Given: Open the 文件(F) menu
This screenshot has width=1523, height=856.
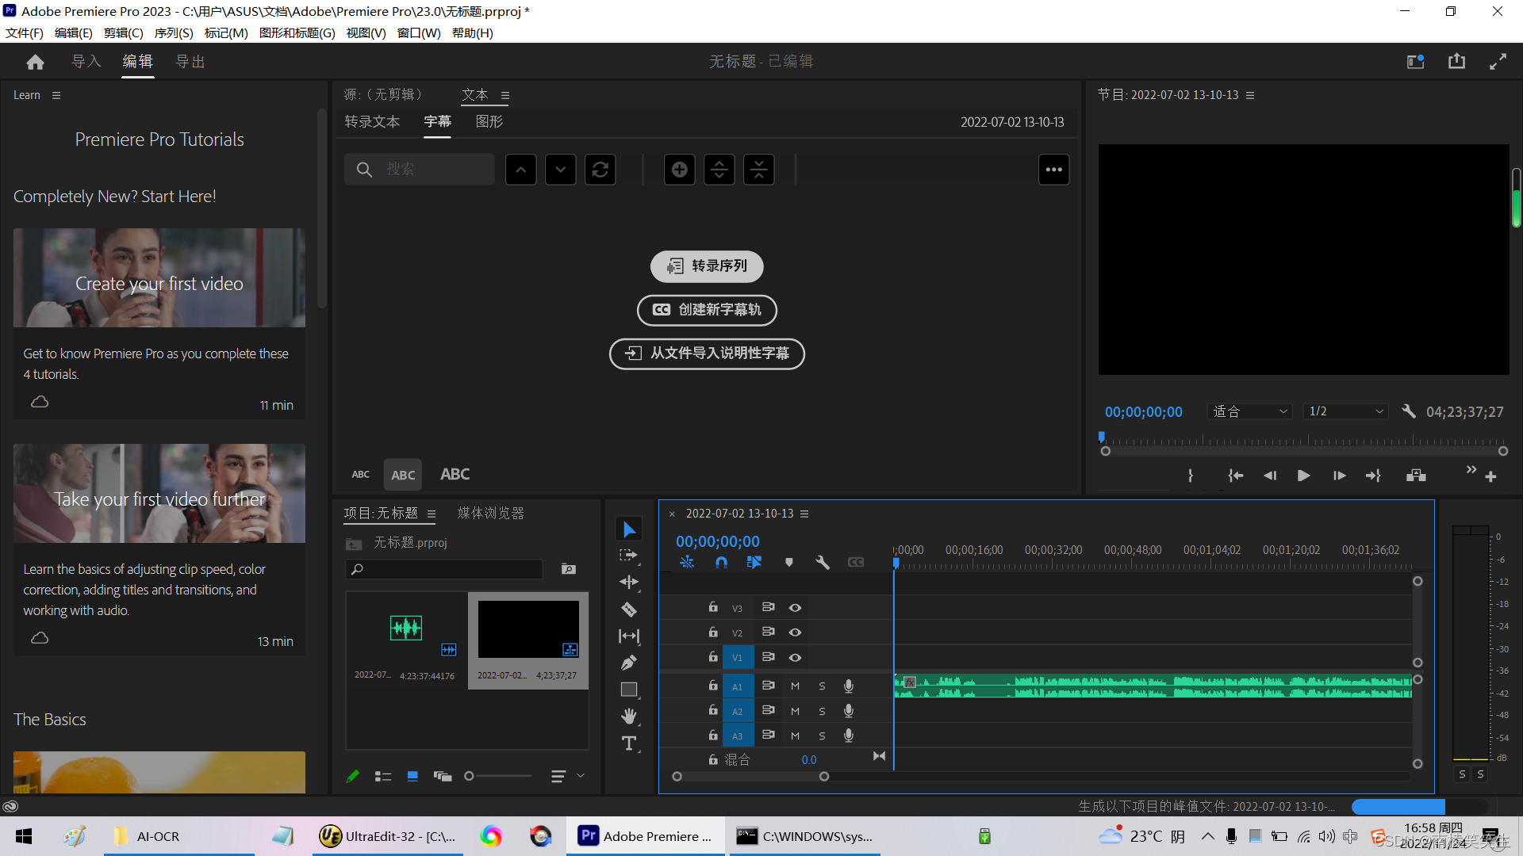Looking at the screenshot, I should click(25, 32).
